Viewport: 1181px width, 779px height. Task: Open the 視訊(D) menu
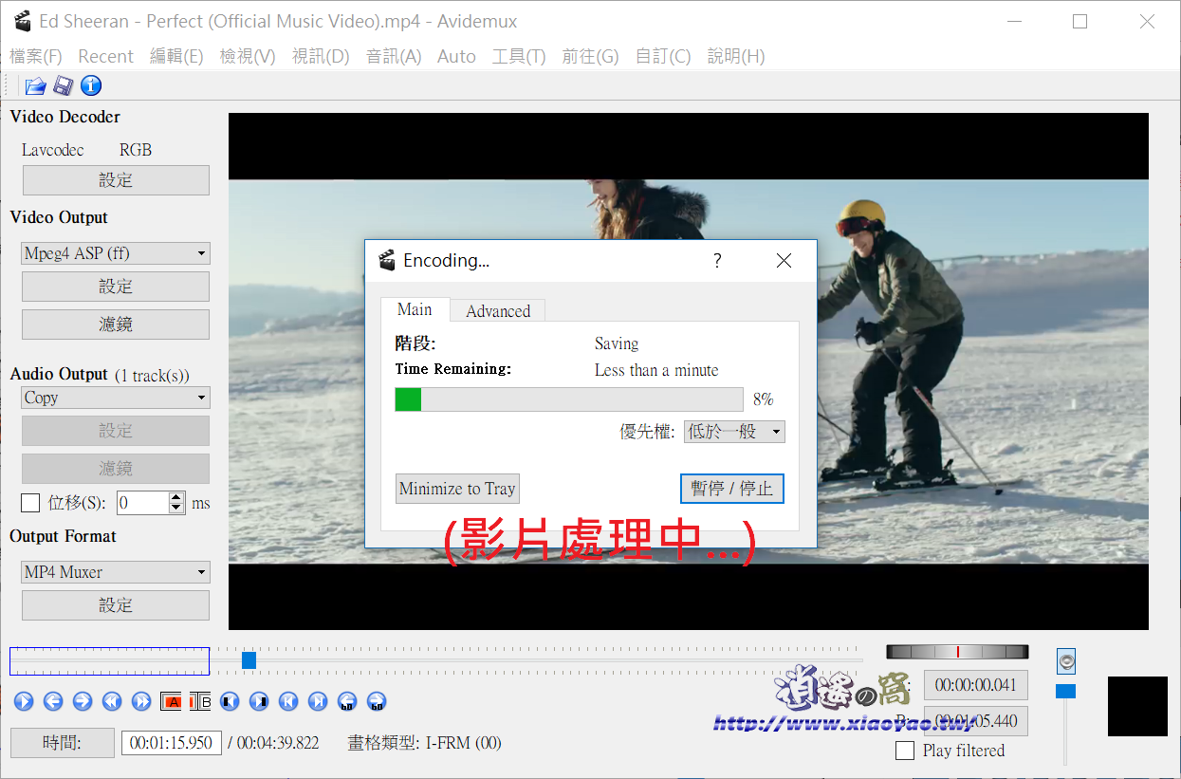[x=321, y=56]
